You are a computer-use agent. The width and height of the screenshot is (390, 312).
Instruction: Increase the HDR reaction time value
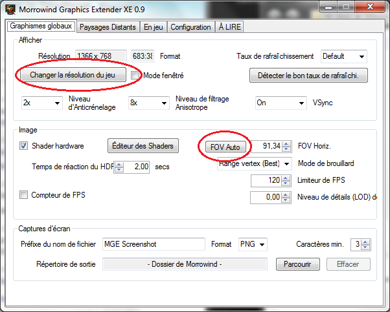pyautogui.click(x=119, y=165)
